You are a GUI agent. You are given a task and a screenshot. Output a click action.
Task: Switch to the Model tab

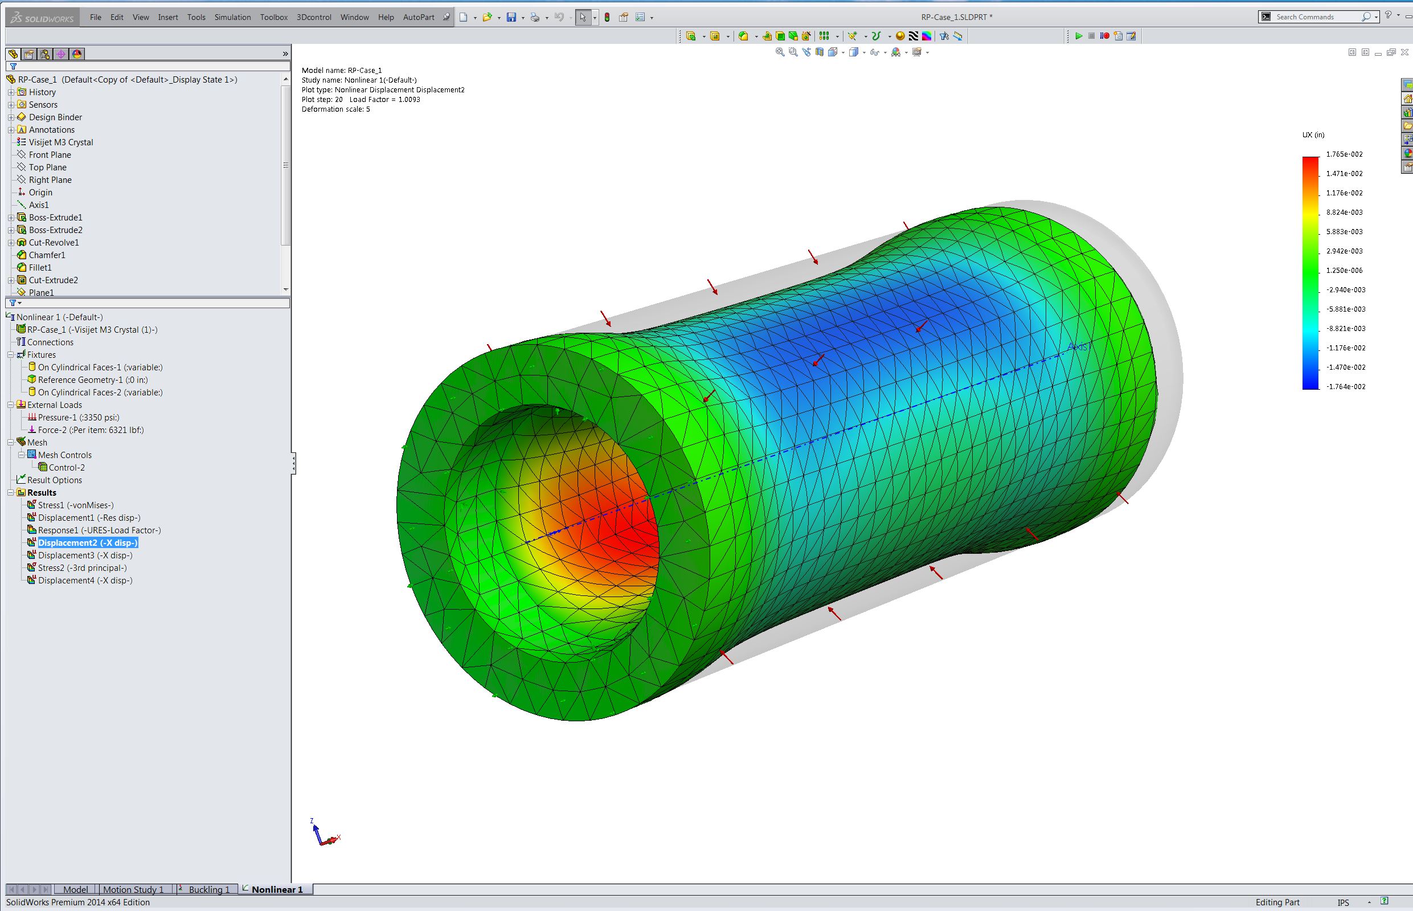point(76,889)
